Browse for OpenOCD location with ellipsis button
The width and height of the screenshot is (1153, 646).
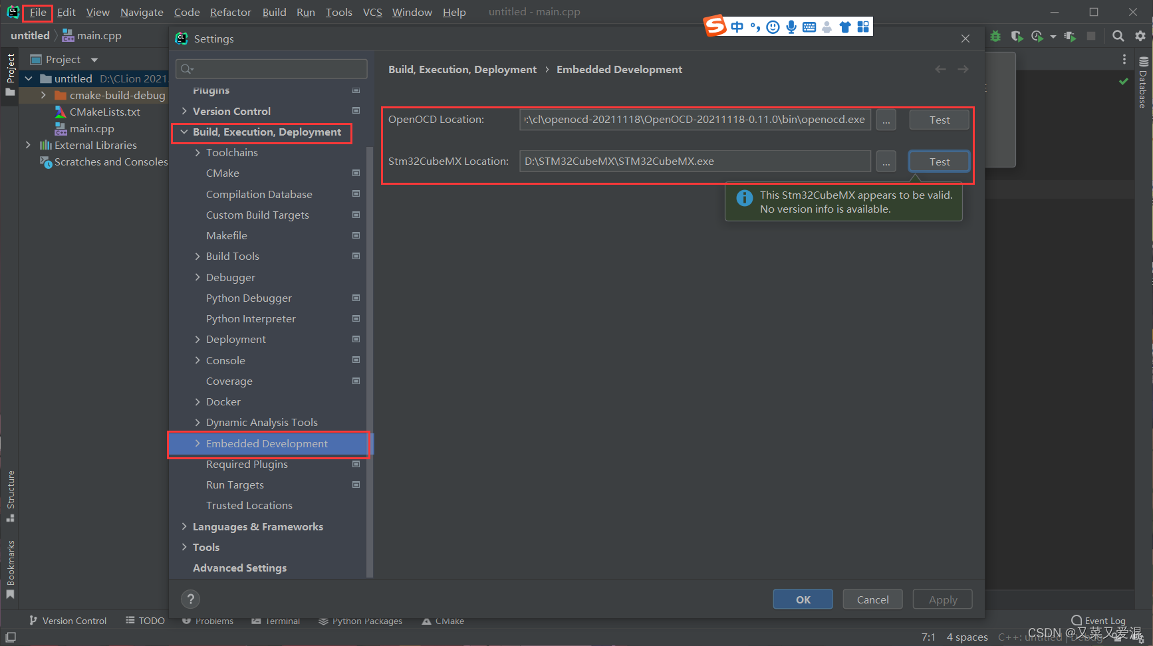pos(886,120)
